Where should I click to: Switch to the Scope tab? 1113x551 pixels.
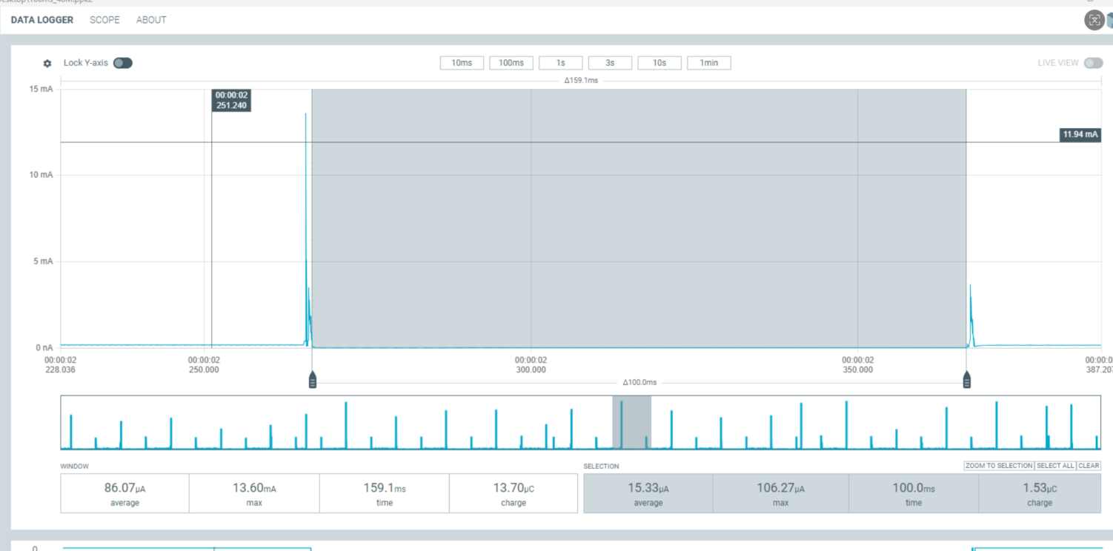click(x=104, y=20)
